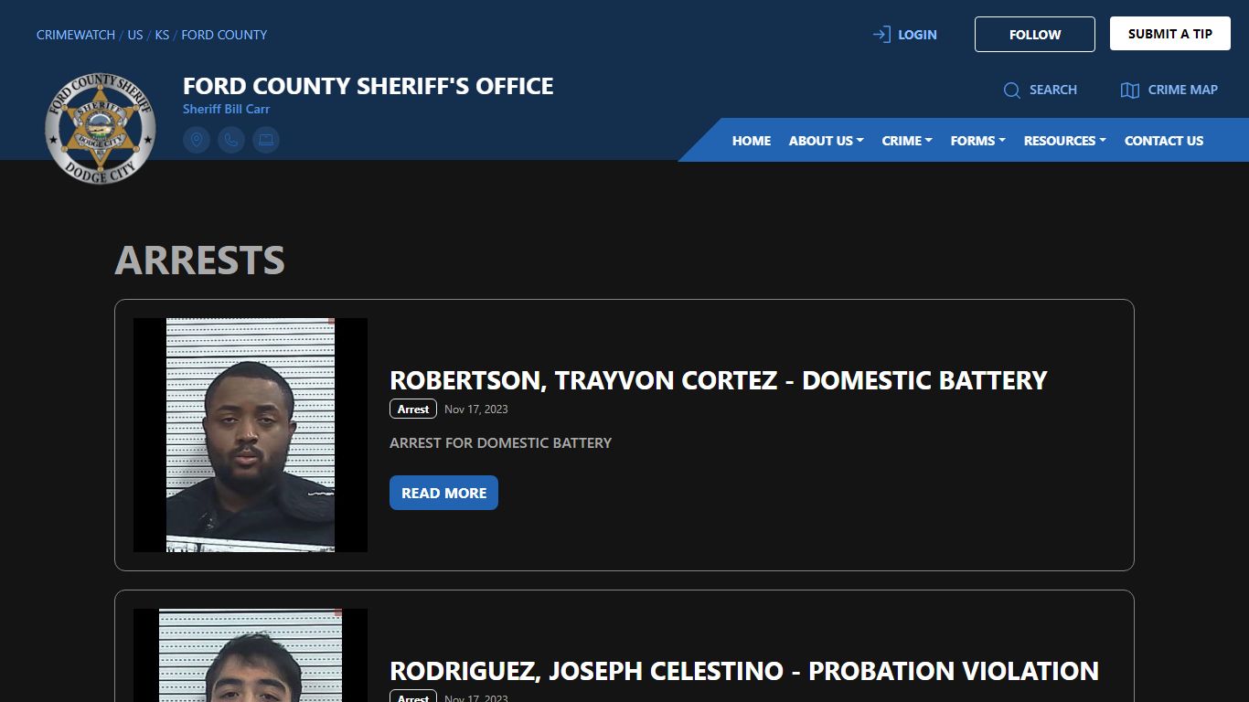The height and width of the screenshot is (702, 1249).
Task: Click the Arrest tag on Robertson card
Action: tap(413, 409)
